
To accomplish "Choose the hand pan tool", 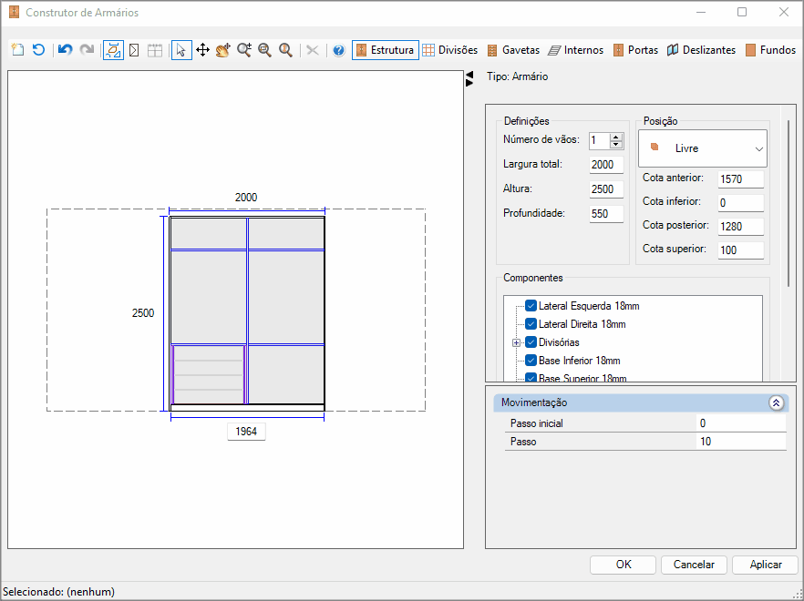I will click(223, 50).
